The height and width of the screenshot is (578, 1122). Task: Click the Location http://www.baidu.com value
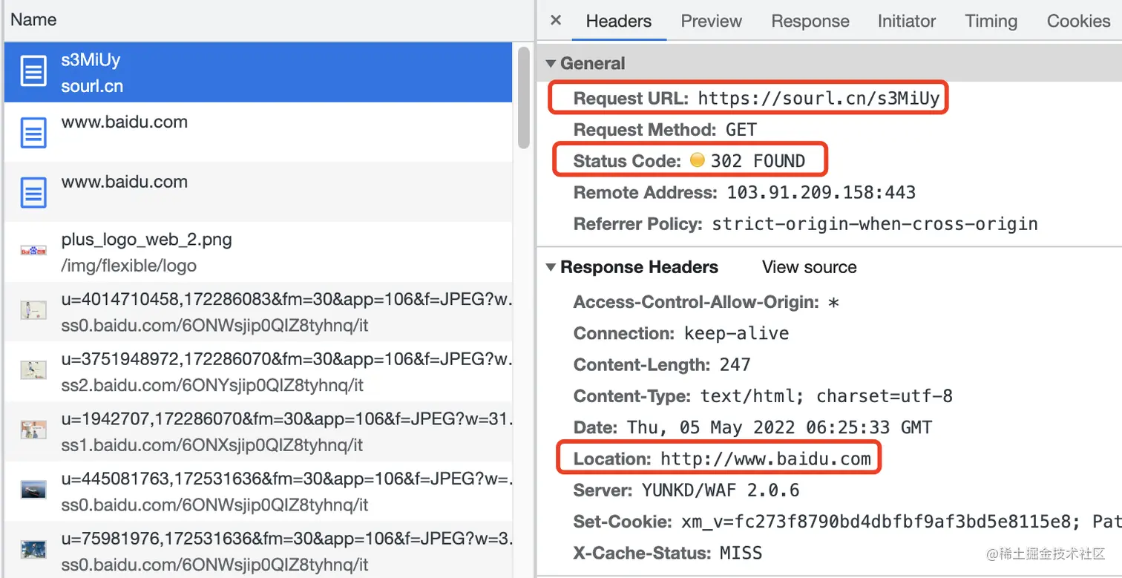pos(766,459)
